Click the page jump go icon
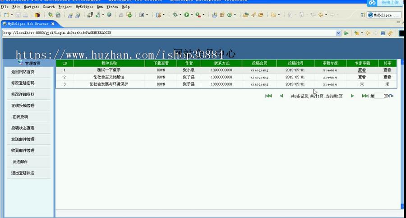The height and width of the screenshot is (218, 406). (391, 96)
